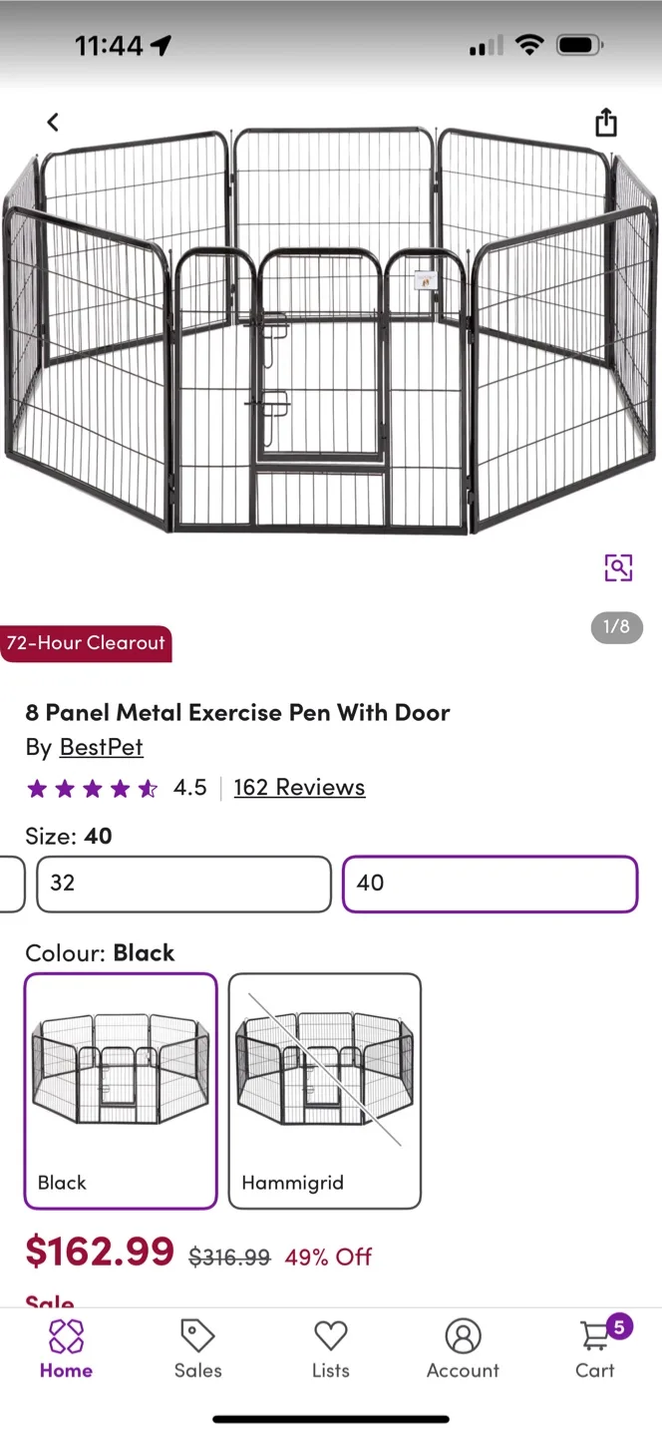
Task: Tap the cart badge showing 5
Action: coord(619,1326)
